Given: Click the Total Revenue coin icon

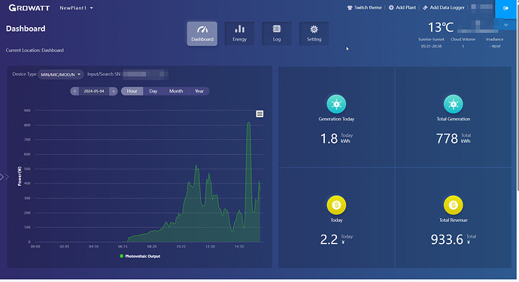Looking at the screenshot, I should click(x=453, y=205).
